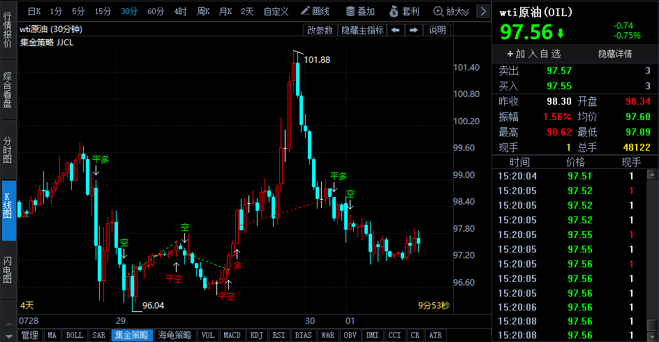
Task: Select the 30分 timeframe tab
Action: point(129,11)
